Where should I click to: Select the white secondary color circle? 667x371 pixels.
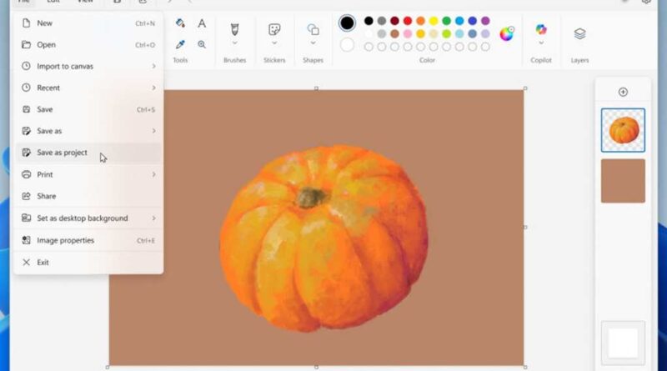[x=347, y=44]
